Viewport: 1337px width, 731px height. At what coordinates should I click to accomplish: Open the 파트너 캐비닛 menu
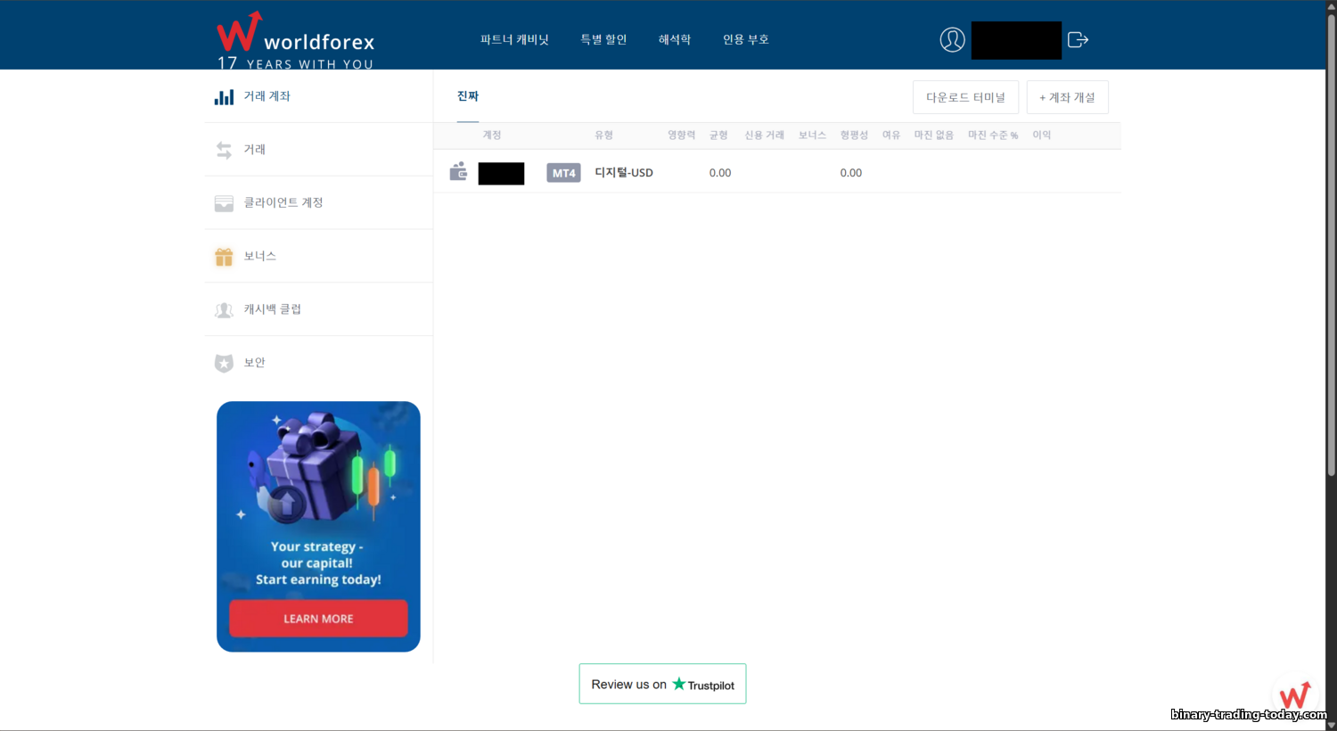click(514, 40)
